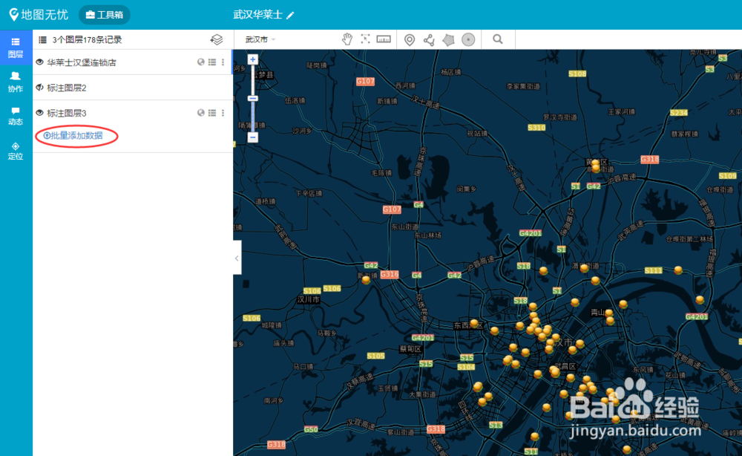Click the layer list icon beside 3个图层178条记录

(x=42, y=40)
